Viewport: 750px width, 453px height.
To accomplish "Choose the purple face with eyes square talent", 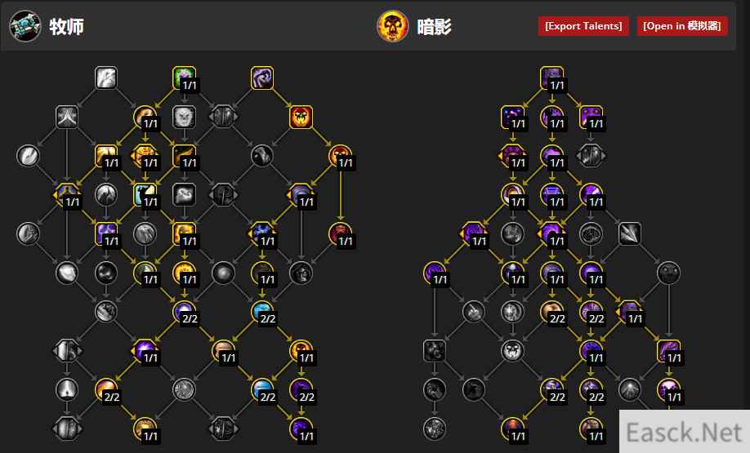I will 591,117.
